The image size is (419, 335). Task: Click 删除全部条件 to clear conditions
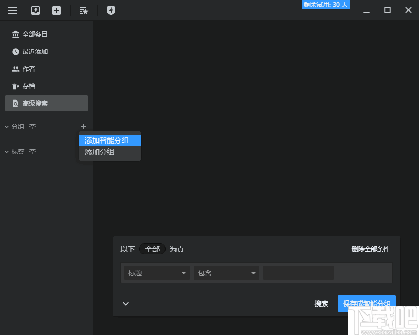pos(371,249)
